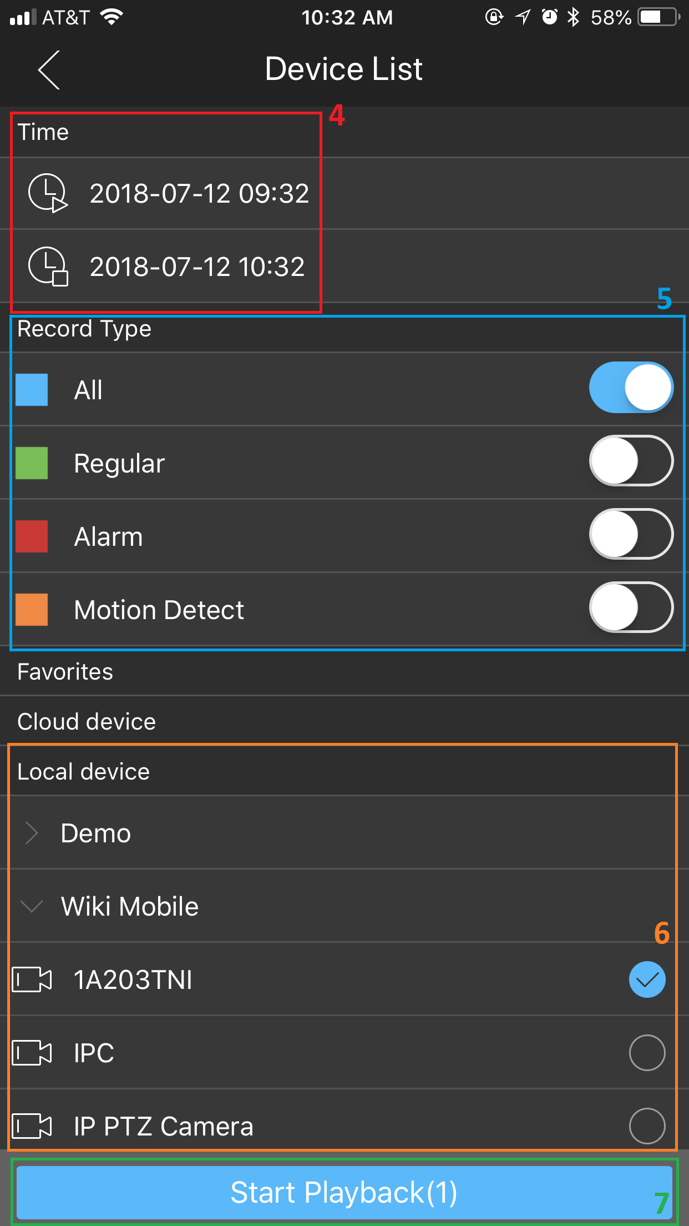
Task: Tap the IPC camera icon
Action: click(32, 1053)
